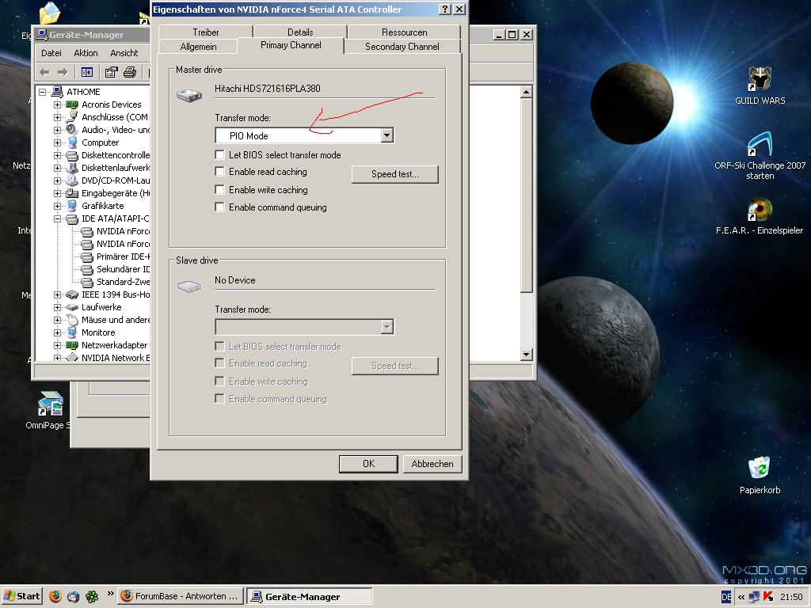Image resolution: width=811 pixels, height=608 pixels.
Task: Click the Kaspersky tray icon
Action: click(x=768, y=597)
